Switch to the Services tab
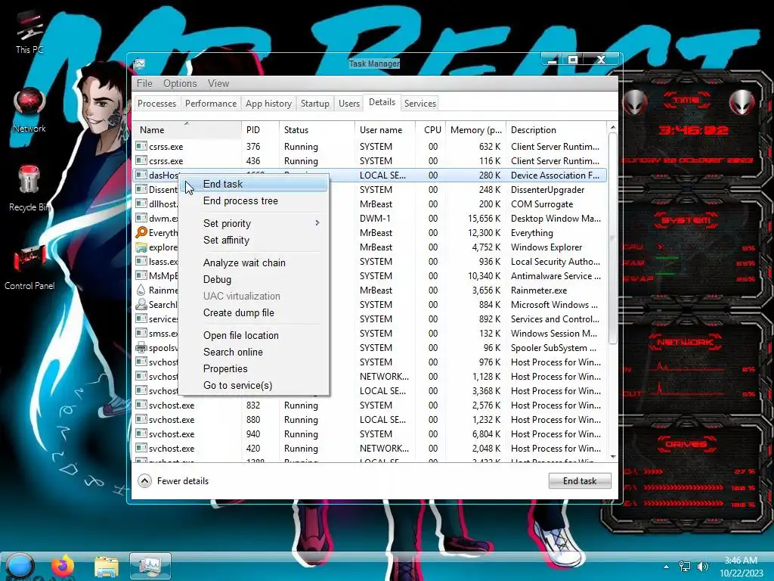Viewport: 774px width, 581px height. (x=420, y=103)
